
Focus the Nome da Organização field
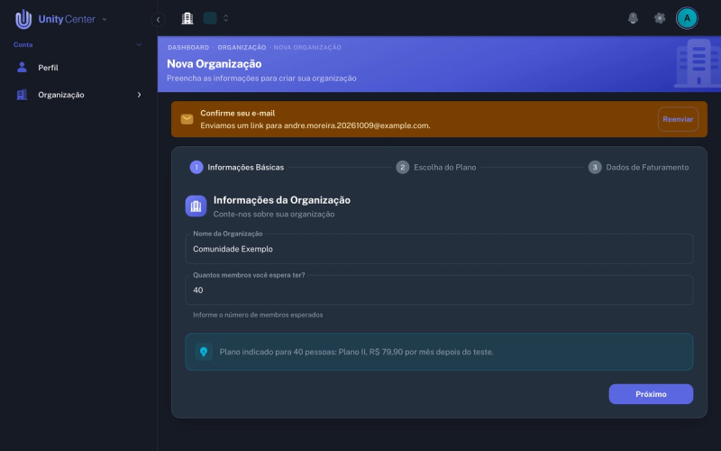tap(439, 249)
